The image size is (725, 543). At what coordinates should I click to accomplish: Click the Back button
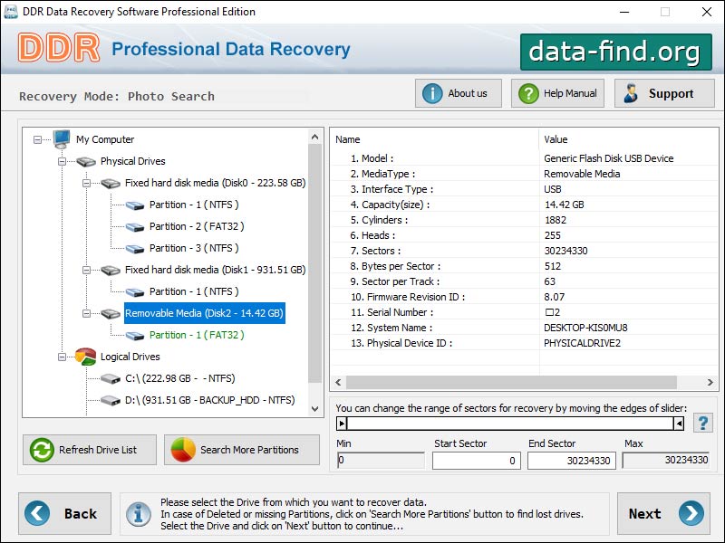click(x=64, y=513)
